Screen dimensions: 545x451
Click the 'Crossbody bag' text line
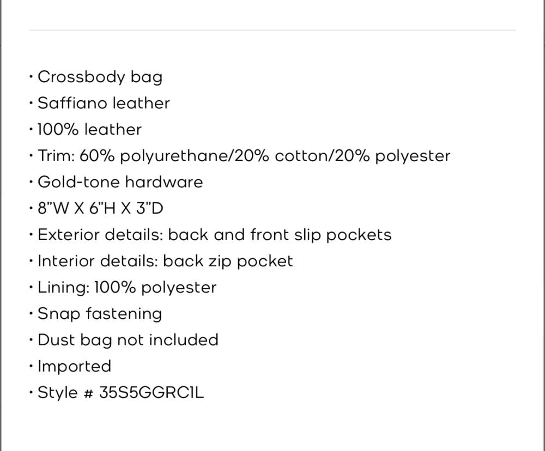point(100,77)
